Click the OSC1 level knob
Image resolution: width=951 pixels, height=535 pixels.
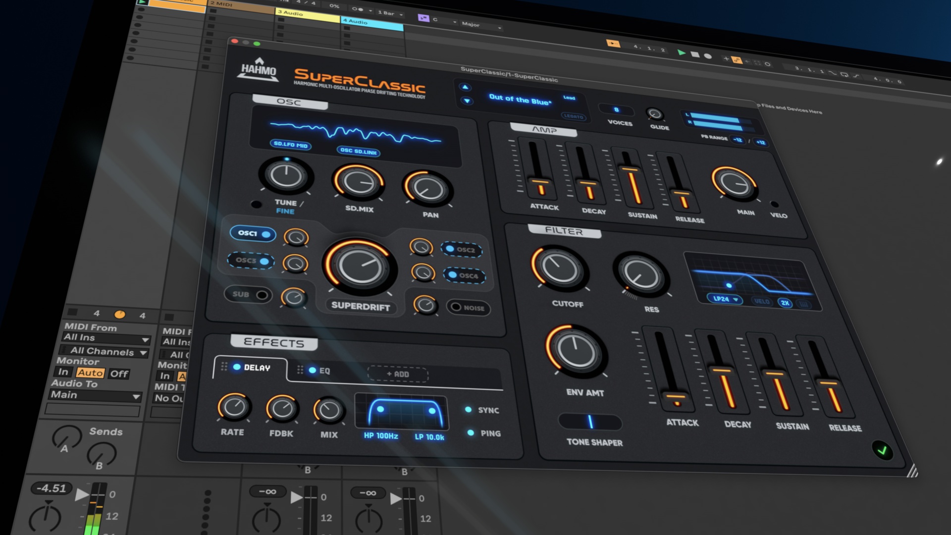tap(296, 238)
